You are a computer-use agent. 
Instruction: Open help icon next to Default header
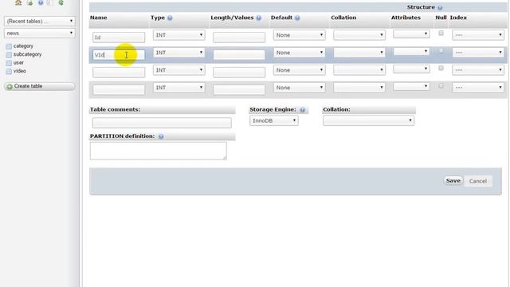[x=297, y=18]
